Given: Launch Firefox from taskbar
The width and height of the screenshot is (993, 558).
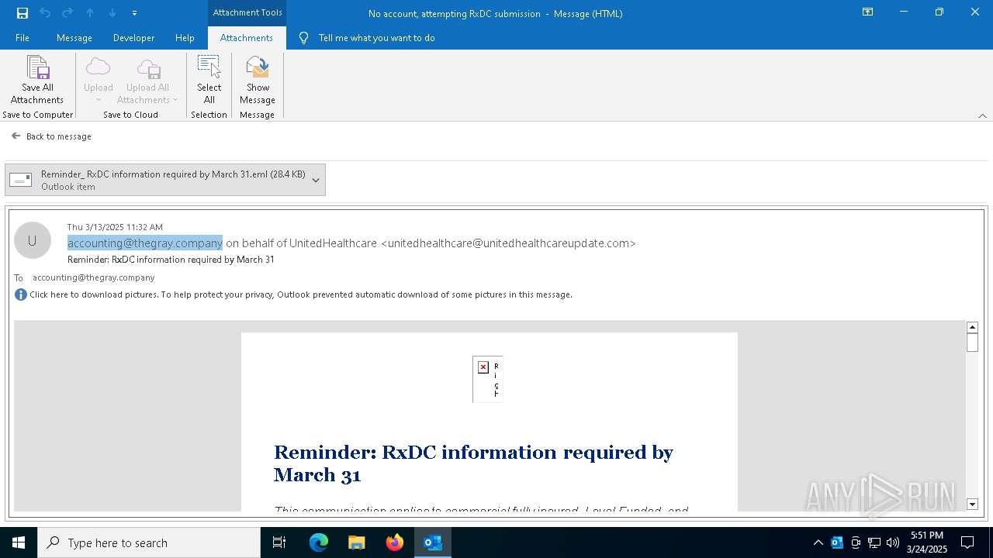Looking at the screenshot, I should point(395,542).
